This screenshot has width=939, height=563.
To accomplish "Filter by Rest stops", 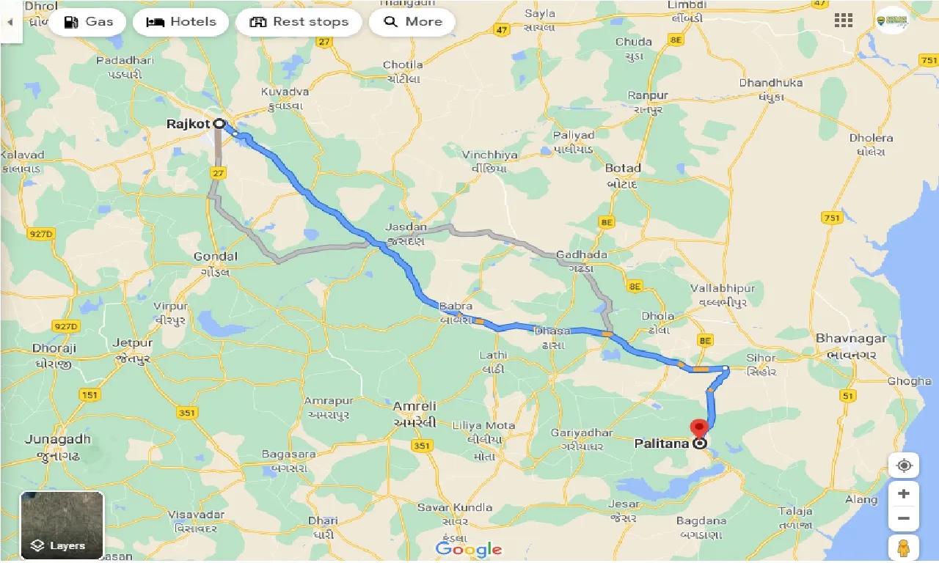I will 299,22.
